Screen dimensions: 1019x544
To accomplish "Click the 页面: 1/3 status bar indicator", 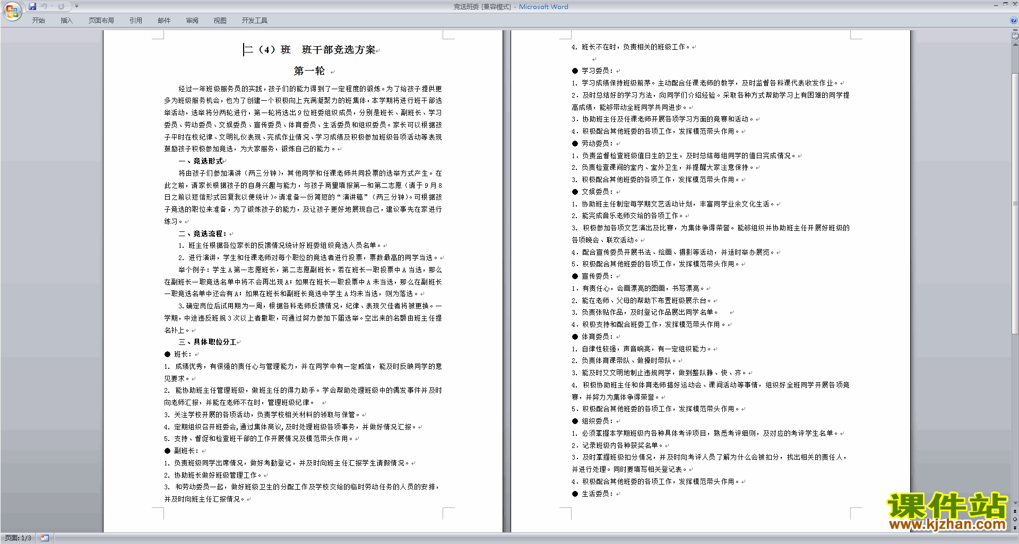I will point(18,538).
